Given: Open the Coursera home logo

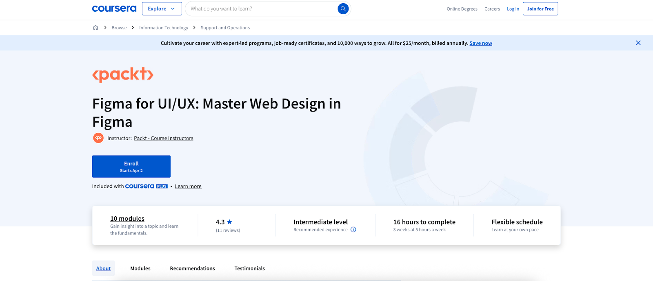Looking at the screenshot, I should pyautogui.click(x=114, y=9).
